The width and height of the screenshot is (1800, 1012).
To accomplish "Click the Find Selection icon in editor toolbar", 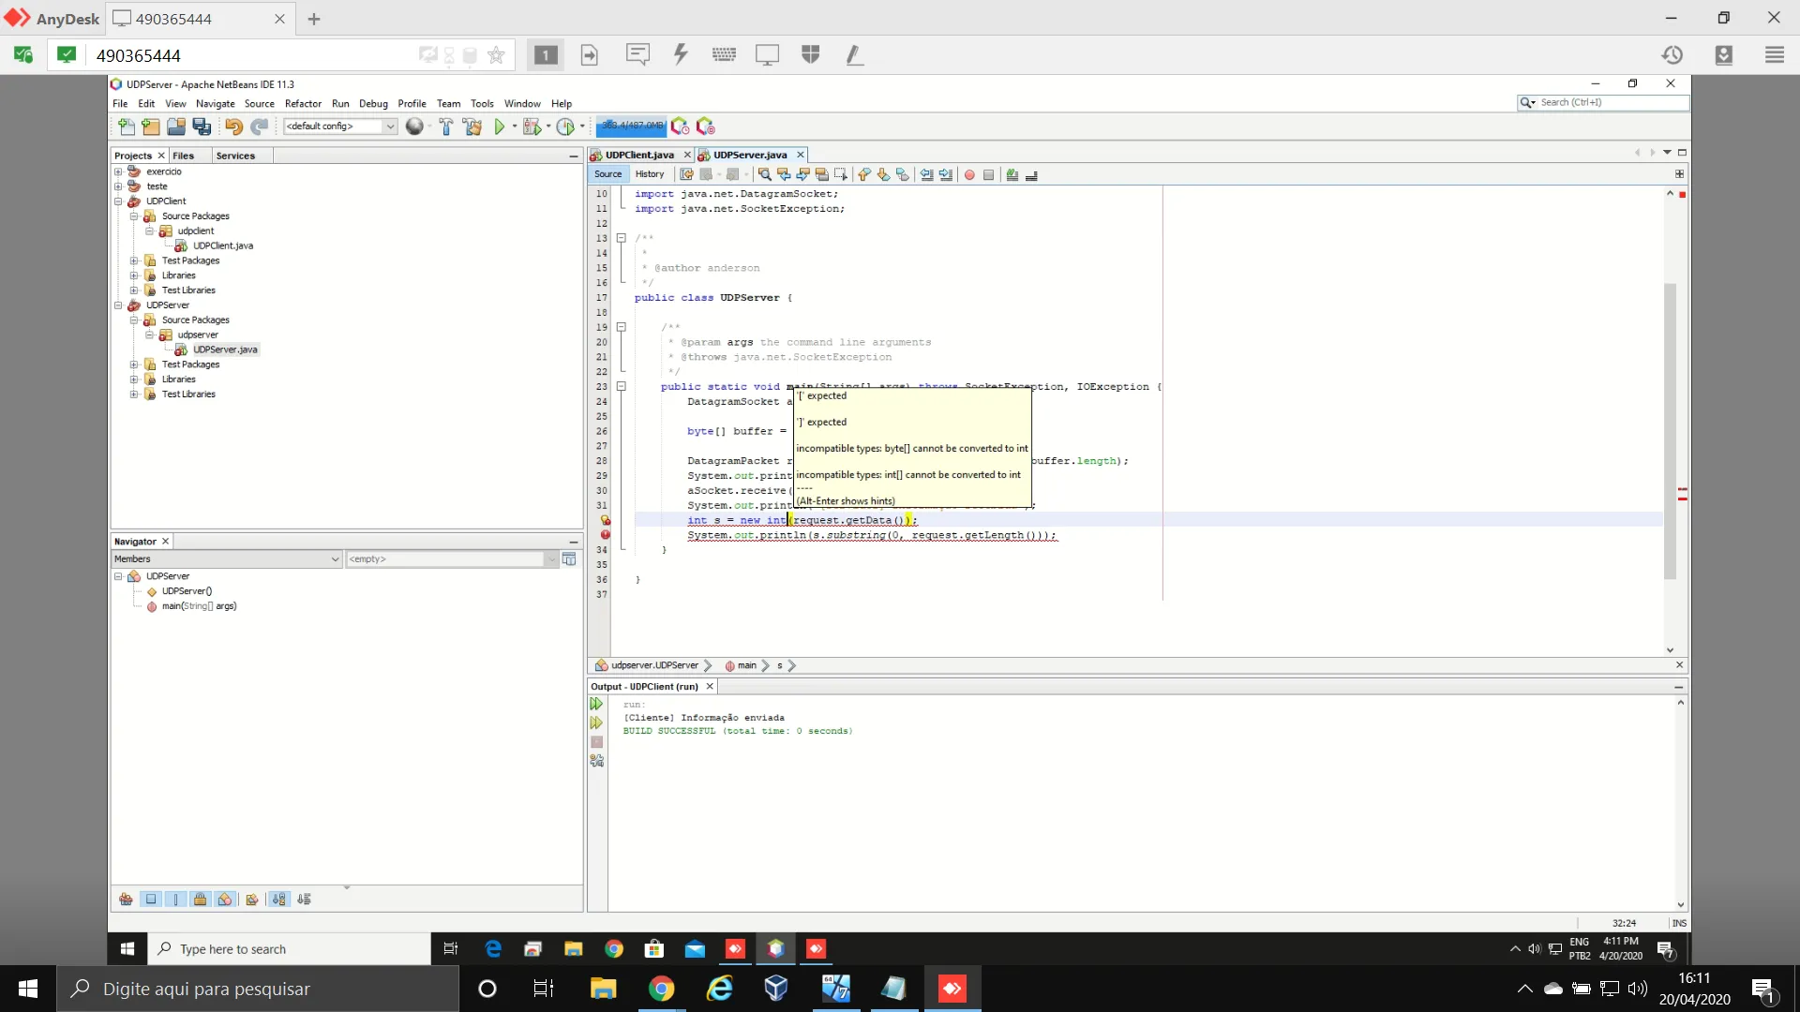I will (765, 174).
